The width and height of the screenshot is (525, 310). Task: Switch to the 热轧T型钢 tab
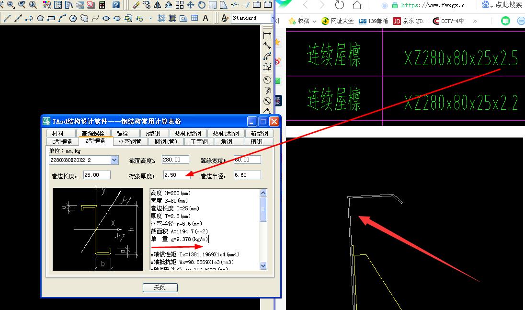226,133
